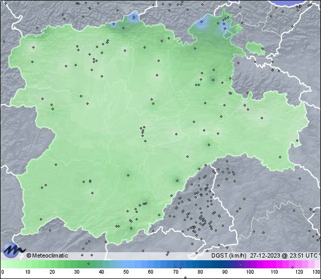Click the dark blue area at top right corner
Viewport: 321px width, 279px height.
[x=300, y=3]
